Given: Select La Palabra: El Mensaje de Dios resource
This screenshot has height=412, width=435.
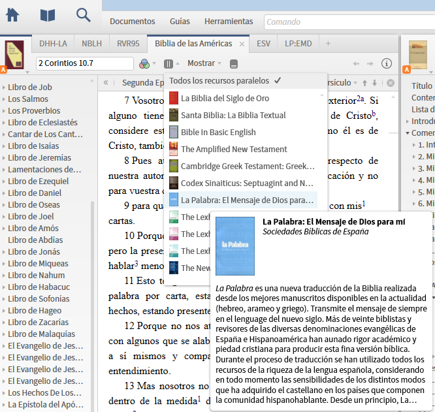Looking at the screenshot, I should [241, 200].
